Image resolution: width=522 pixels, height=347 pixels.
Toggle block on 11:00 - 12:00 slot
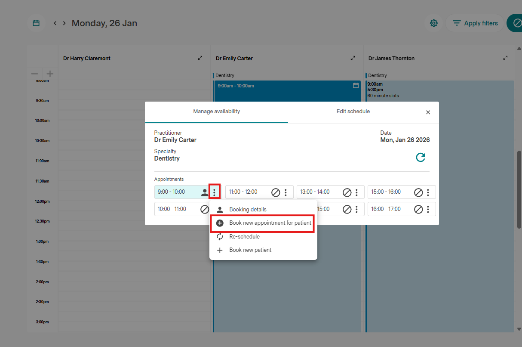[276, 192]
